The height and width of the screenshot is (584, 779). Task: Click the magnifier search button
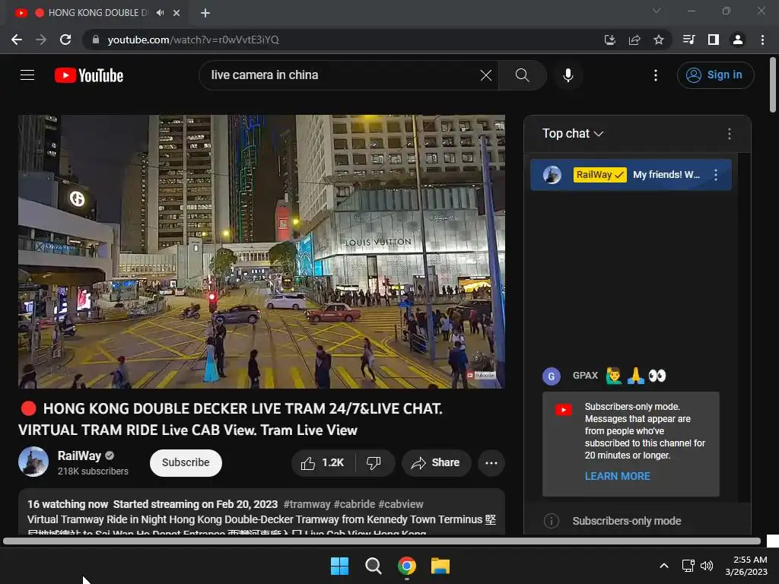click(522, 75)
